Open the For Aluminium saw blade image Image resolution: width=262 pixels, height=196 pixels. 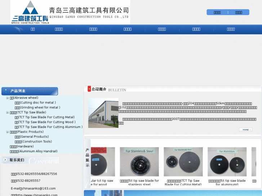(227, 161)
